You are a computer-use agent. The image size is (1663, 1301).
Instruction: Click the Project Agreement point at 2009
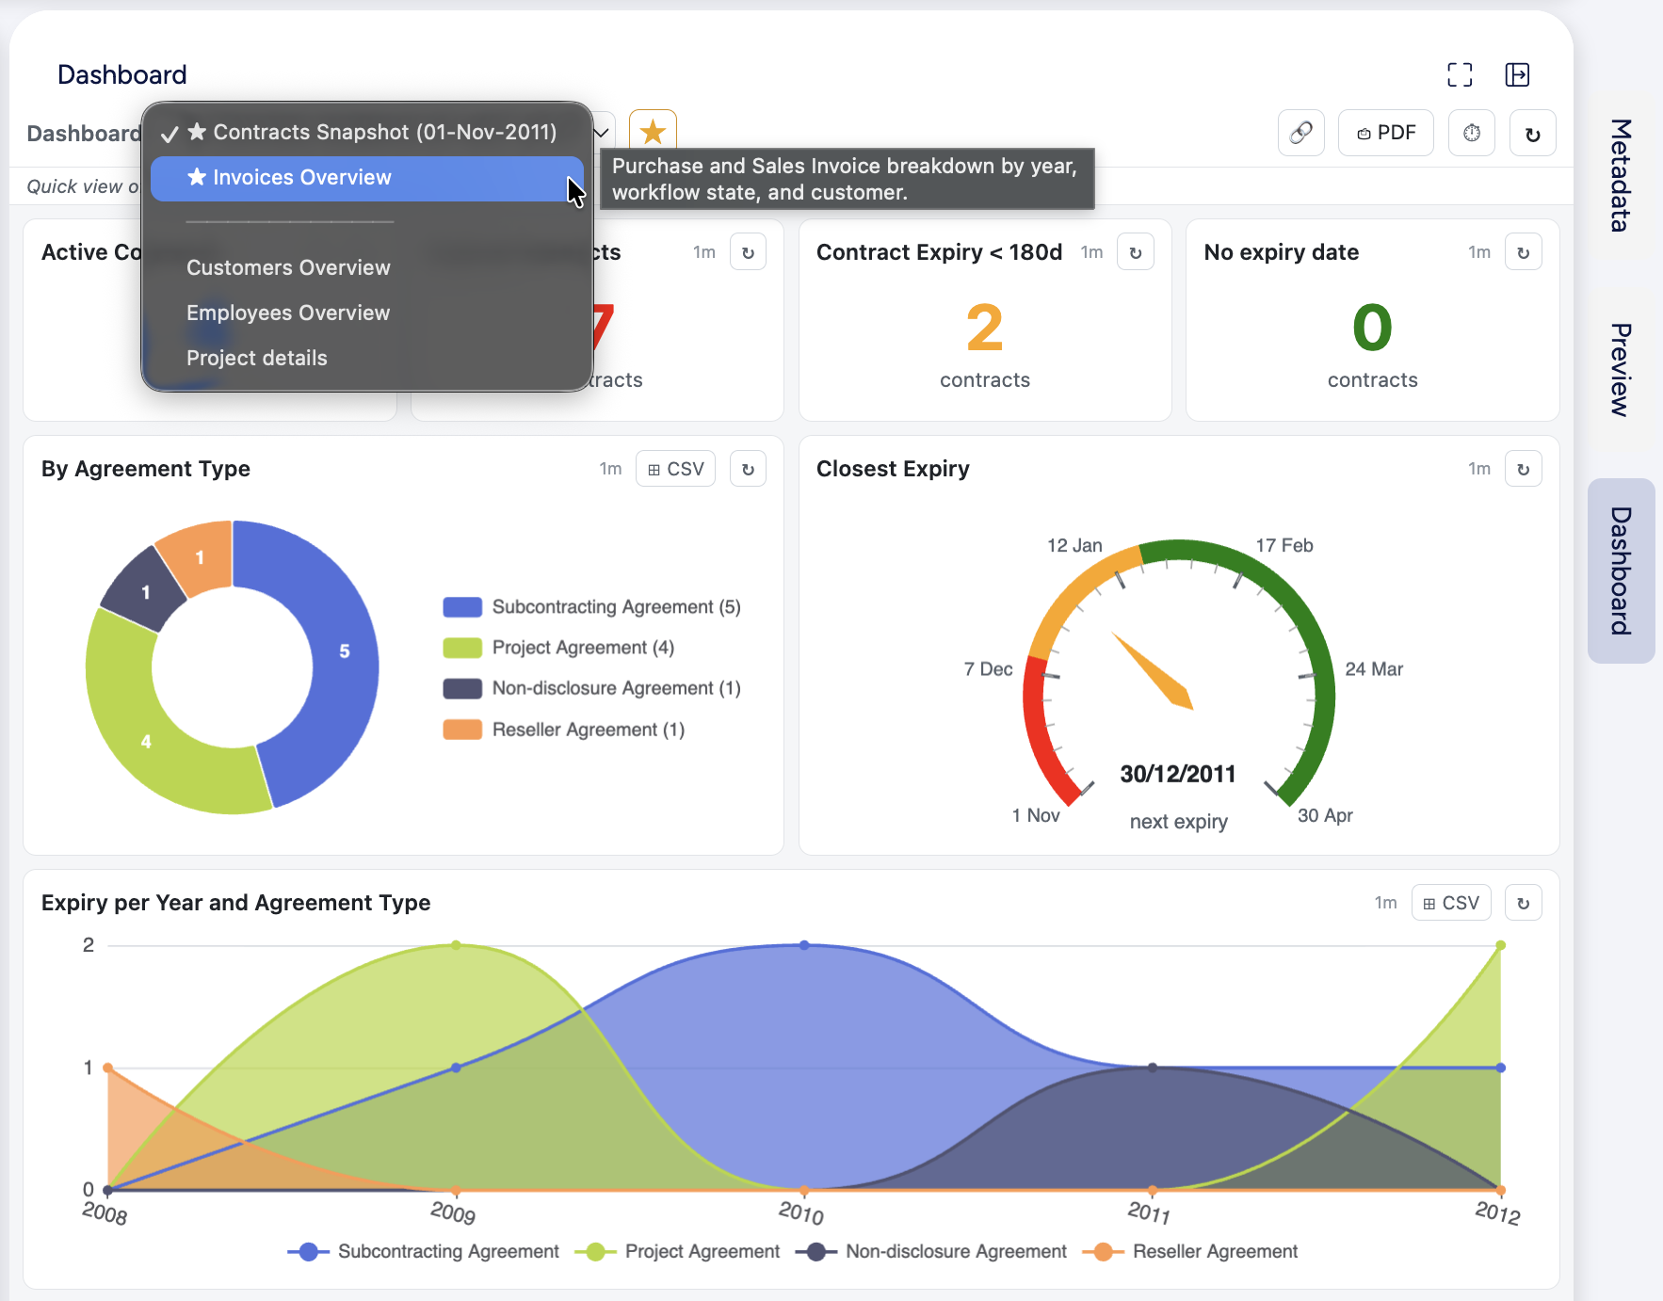(456, 945)
